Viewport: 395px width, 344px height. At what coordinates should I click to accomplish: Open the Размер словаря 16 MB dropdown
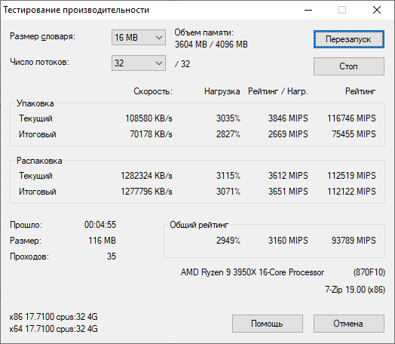click(x=139, y=38)
